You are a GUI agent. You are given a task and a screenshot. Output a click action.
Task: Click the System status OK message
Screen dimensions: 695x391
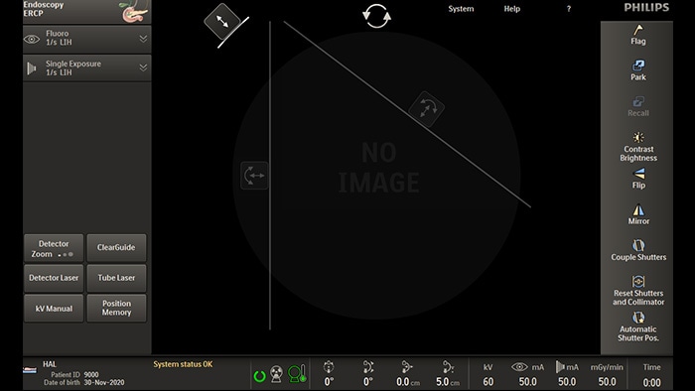[183, 364]
